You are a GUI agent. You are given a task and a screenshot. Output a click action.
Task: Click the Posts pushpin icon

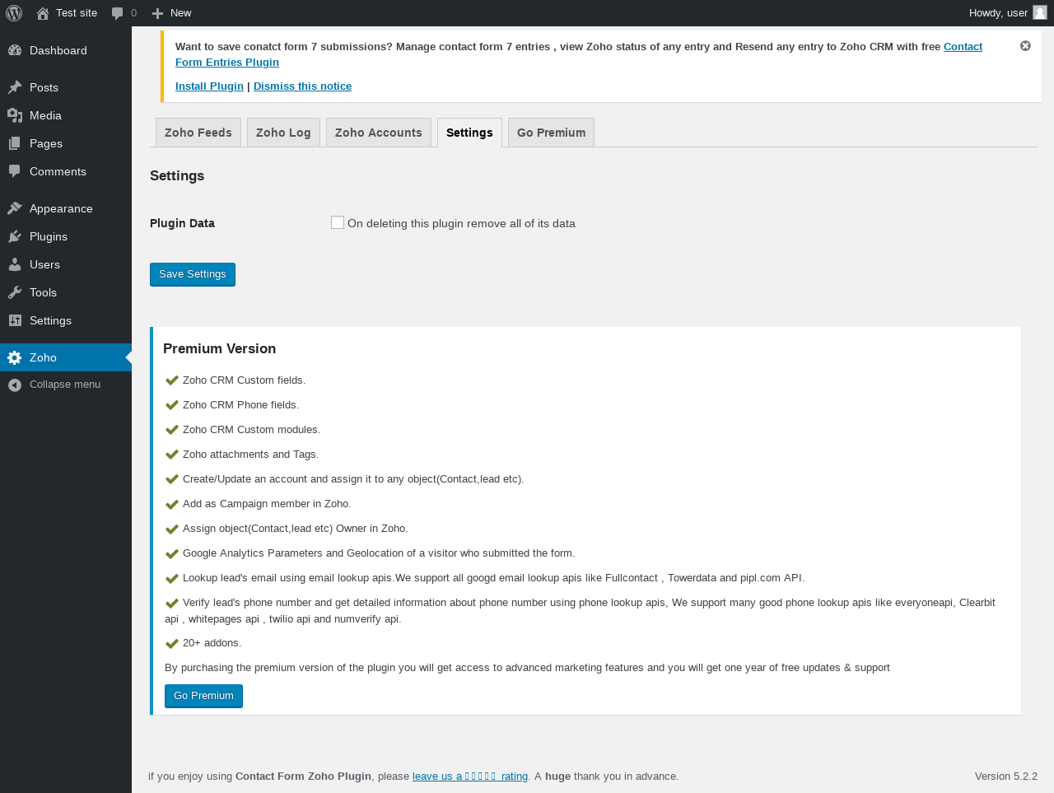click(15, 87)
